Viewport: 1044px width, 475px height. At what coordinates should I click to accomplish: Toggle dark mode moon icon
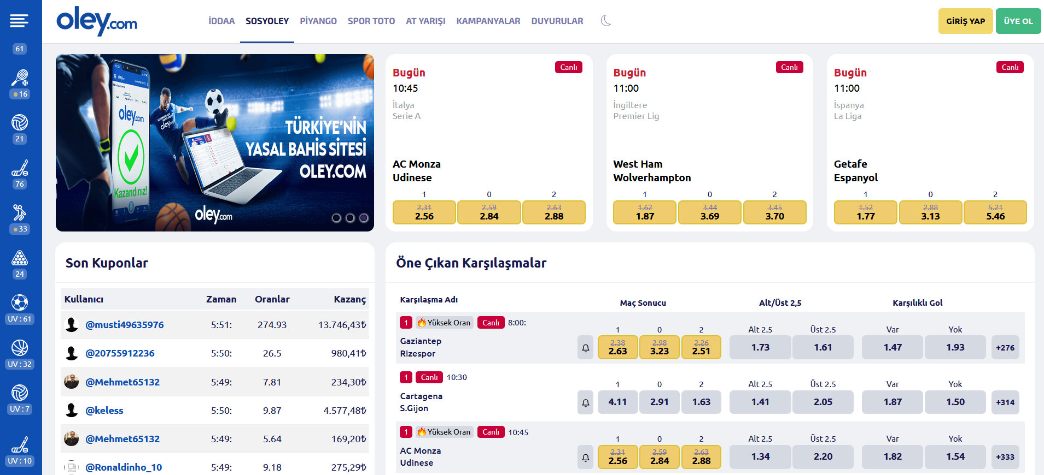click(605, 21)
